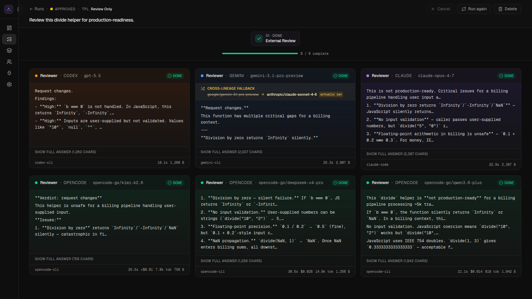Open the settings gear icon in sidebar
Image resolution: width=532 pixels, height=299 pixels.
click(9, 84)
